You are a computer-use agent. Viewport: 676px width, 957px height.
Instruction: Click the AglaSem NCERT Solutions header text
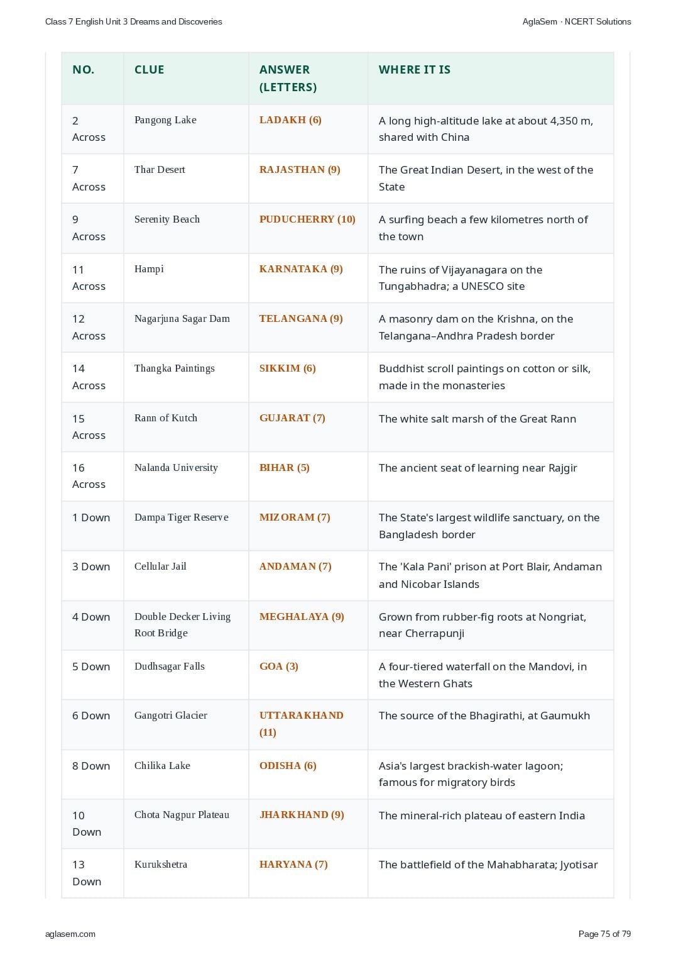(x=577, y=21)
